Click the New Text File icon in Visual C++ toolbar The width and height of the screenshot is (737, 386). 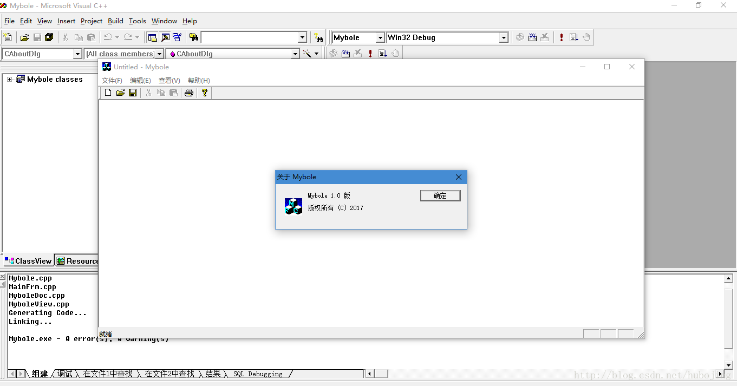coord(8,37)
